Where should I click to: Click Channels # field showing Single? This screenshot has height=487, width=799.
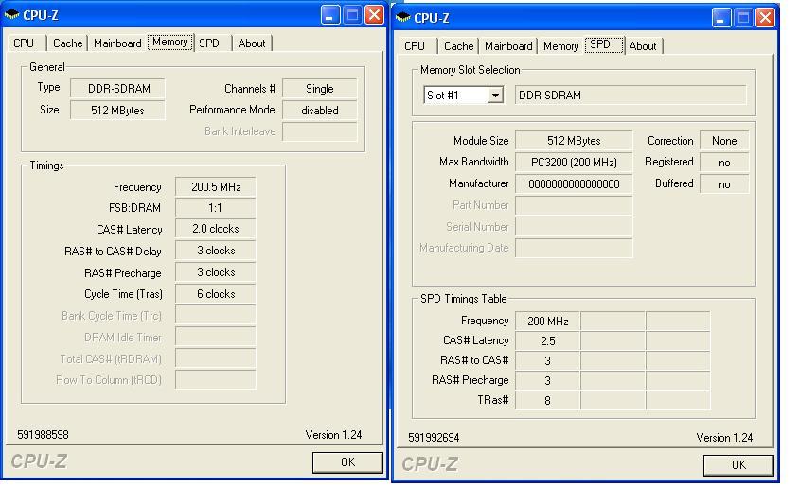(319, 89)
